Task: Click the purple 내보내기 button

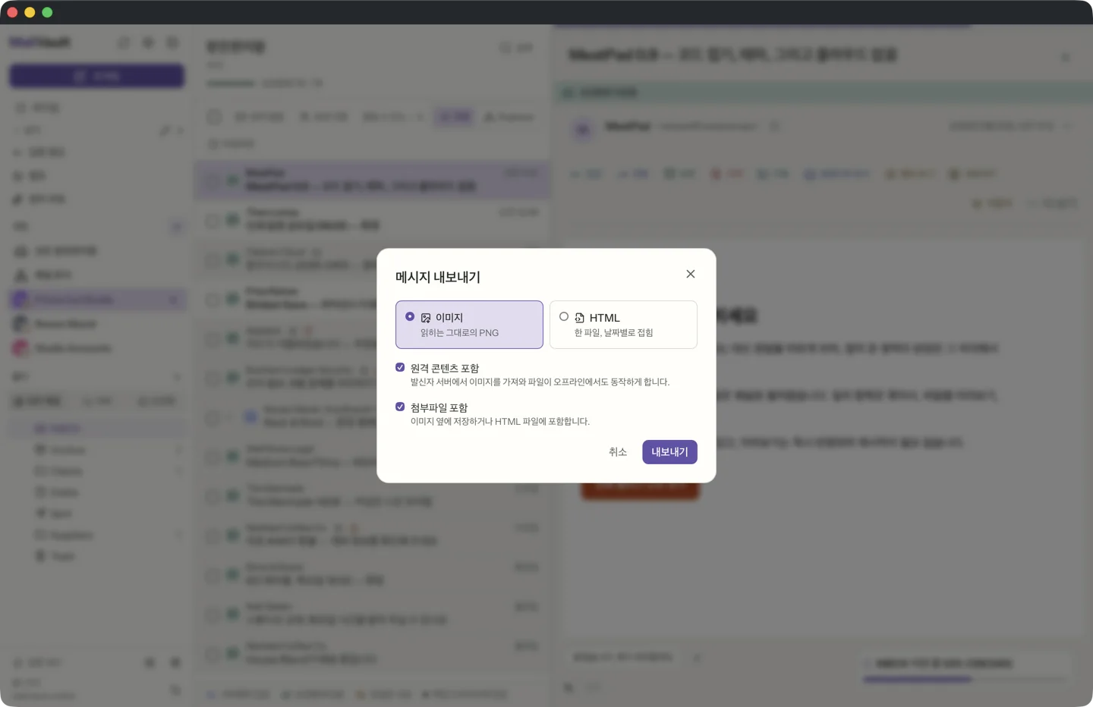Action: click(x=669, y=452)
